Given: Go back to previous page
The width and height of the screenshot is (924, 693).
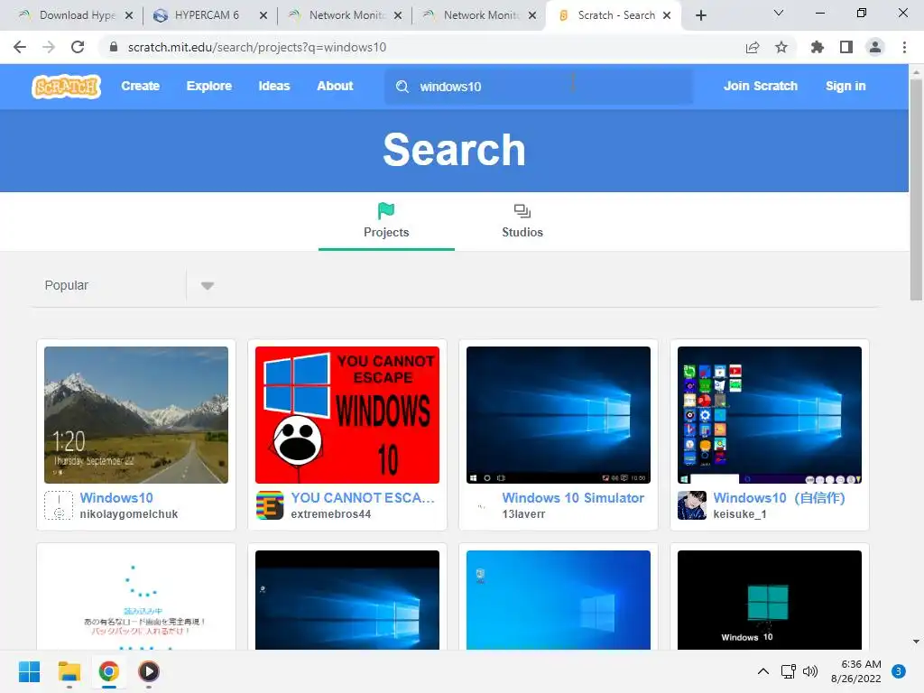Looking at the screenshot, I should [20, 47].
